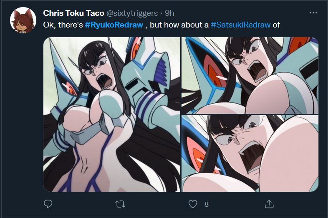Open the #SatsukiRedraw hashtag
328x218 pixels.
(x=241, y=25)
